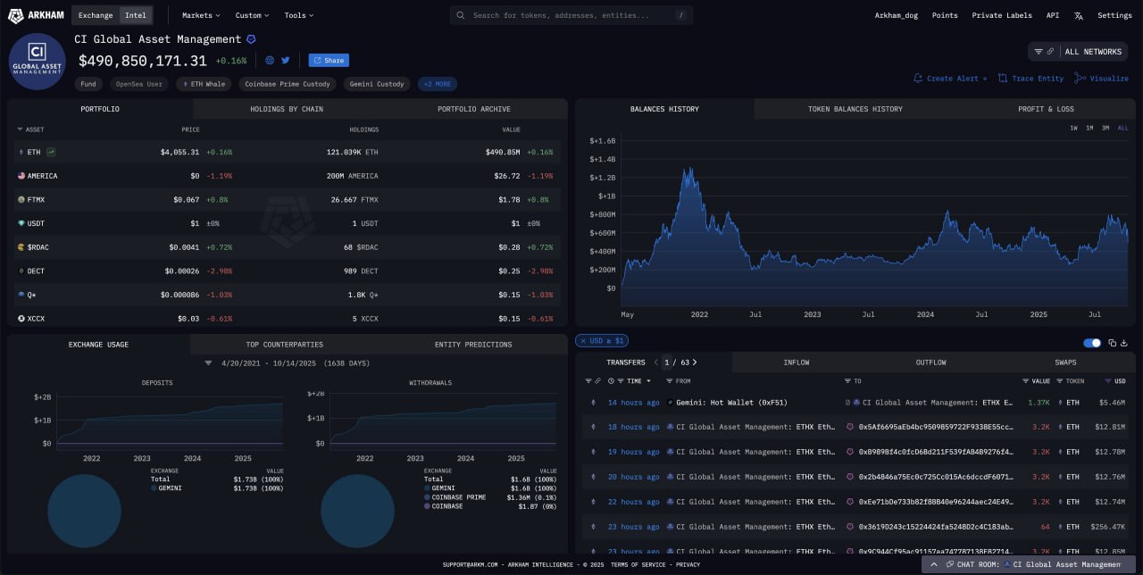Open the Profit & Loss tab

[x=1046, y=109]
